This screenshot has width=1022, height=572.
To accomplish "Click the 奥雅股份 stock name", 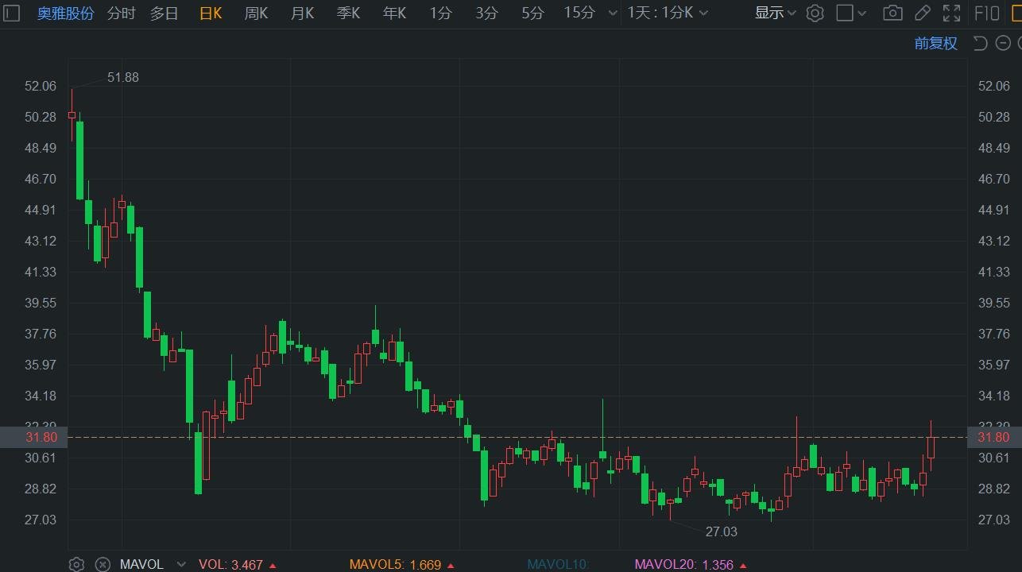I will (x=65, y=13).
